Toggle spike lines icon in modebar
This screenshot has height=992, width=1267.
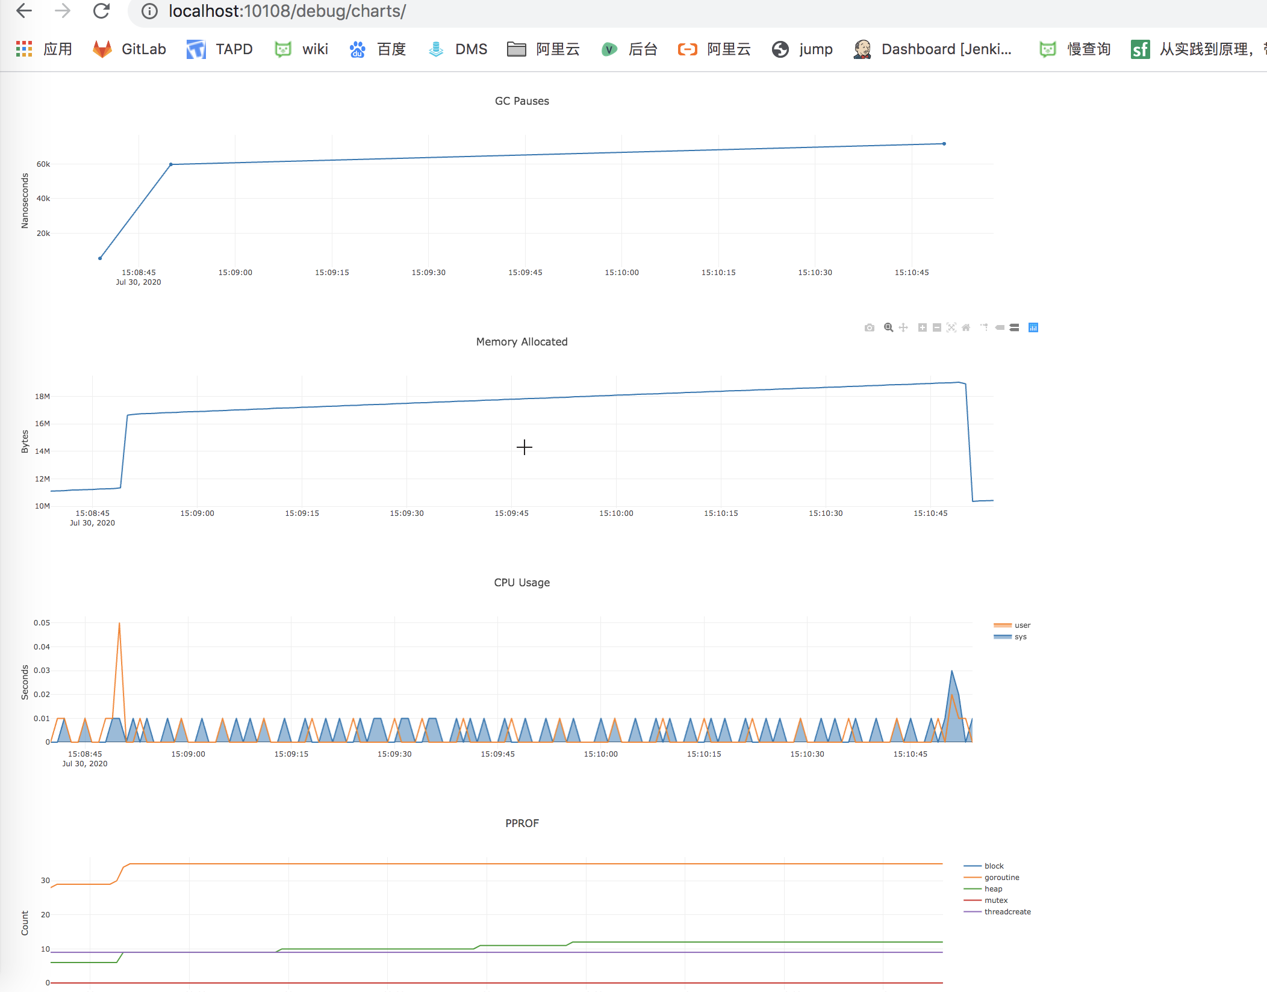[x=984, y=327]
